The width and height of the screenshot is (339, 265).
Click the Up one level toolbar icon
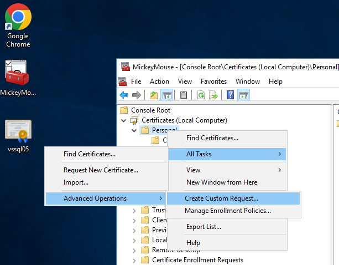154,95
